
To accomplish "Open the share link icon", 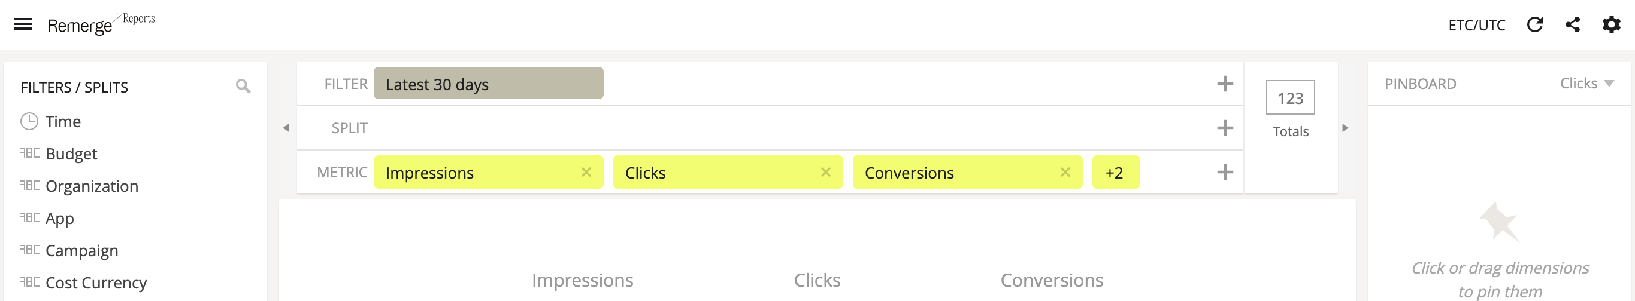I will (1572, 24).
